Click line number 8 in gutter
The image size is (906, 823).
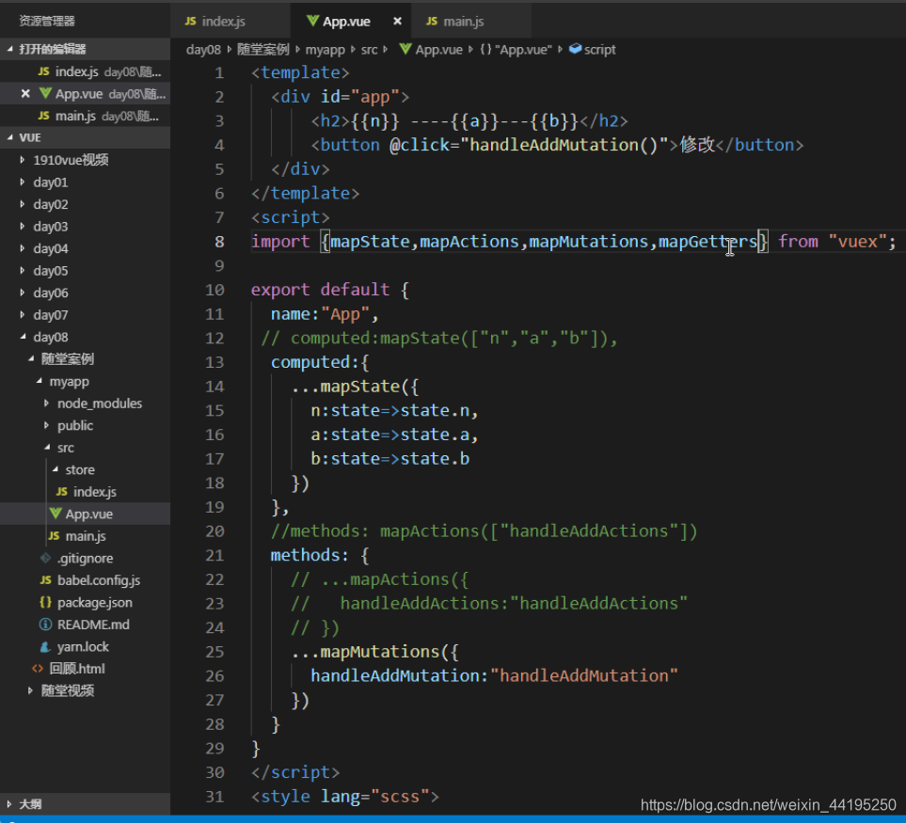[x=219, y=242]
